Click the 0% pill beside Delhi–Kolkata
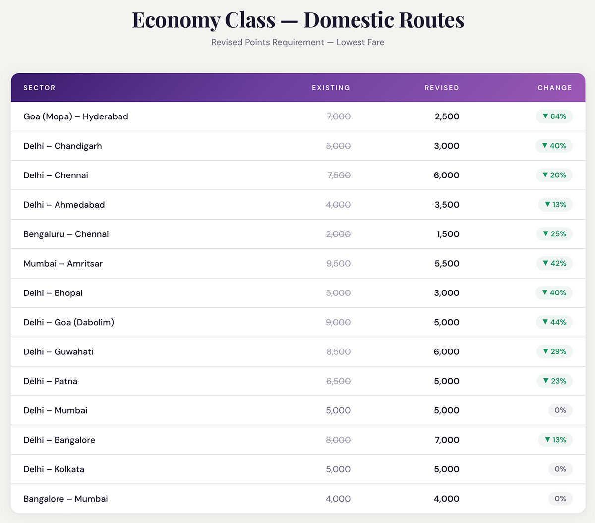Screen dimensions: 595x523 click(x=560, y=469)
